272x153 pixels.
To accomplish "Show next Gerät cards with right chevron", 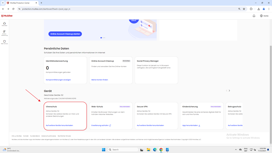I will coord(229,91).
